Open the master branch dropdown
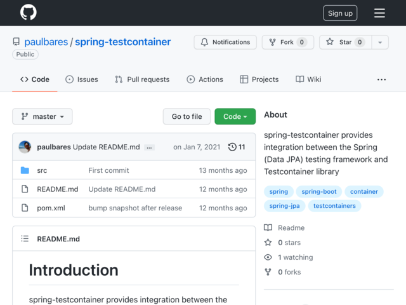 coord(43,116)
